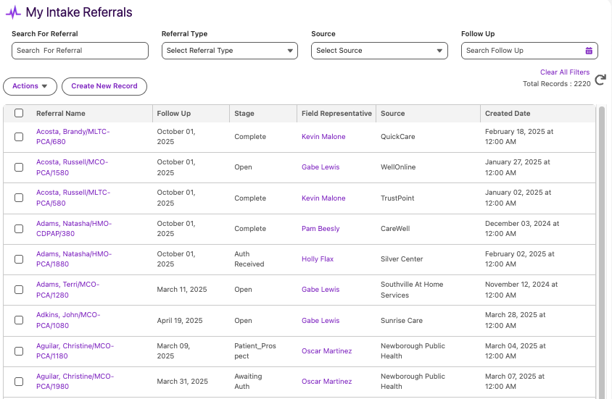The height and width of the screenshot is (399, 612).
Task: Tick the select-all checkbox in table header
Action: (x=19, y=113)
